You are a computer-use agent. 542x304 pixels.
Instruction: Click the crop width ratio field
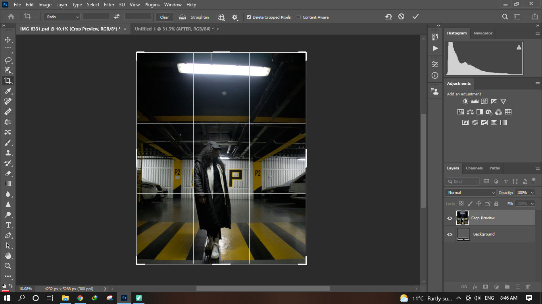click(x=96, y=16)
